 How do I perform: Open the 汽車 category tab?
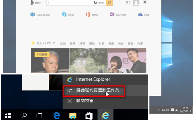tap(140, 44)
